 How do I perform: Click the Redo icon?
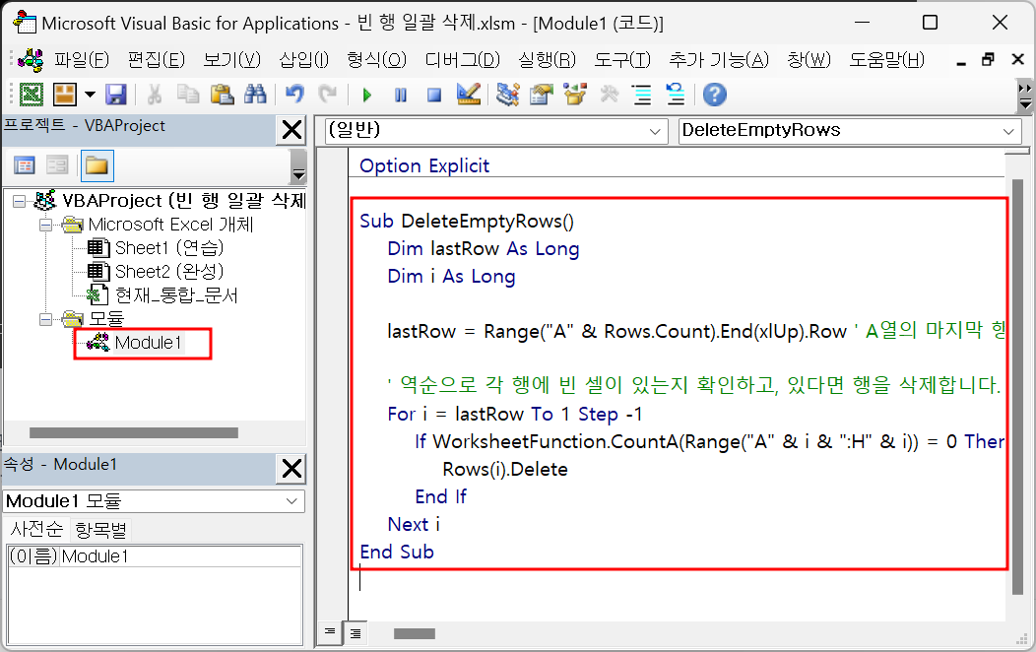coord(327,95)
